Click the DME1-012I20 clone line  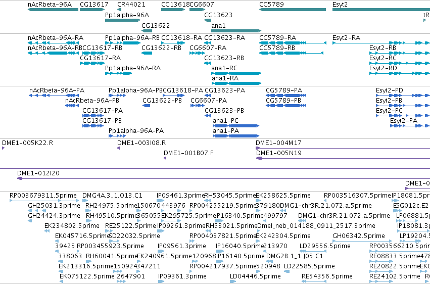point(223,178)
